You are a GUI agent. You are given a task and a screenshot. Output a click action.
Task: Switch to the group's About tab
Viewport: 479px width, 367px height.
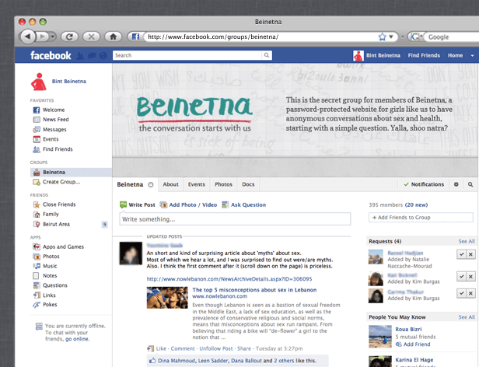[170, 184]
